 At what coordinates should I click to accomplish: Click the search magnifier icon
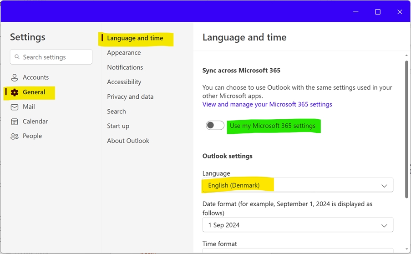pyautogui.click(x=17, y=57)
